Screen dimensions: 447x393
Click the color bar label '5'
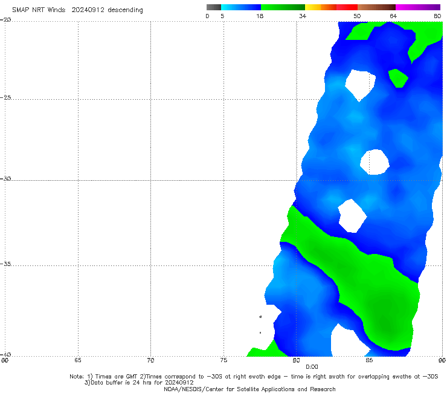click(x=222, y=16)
